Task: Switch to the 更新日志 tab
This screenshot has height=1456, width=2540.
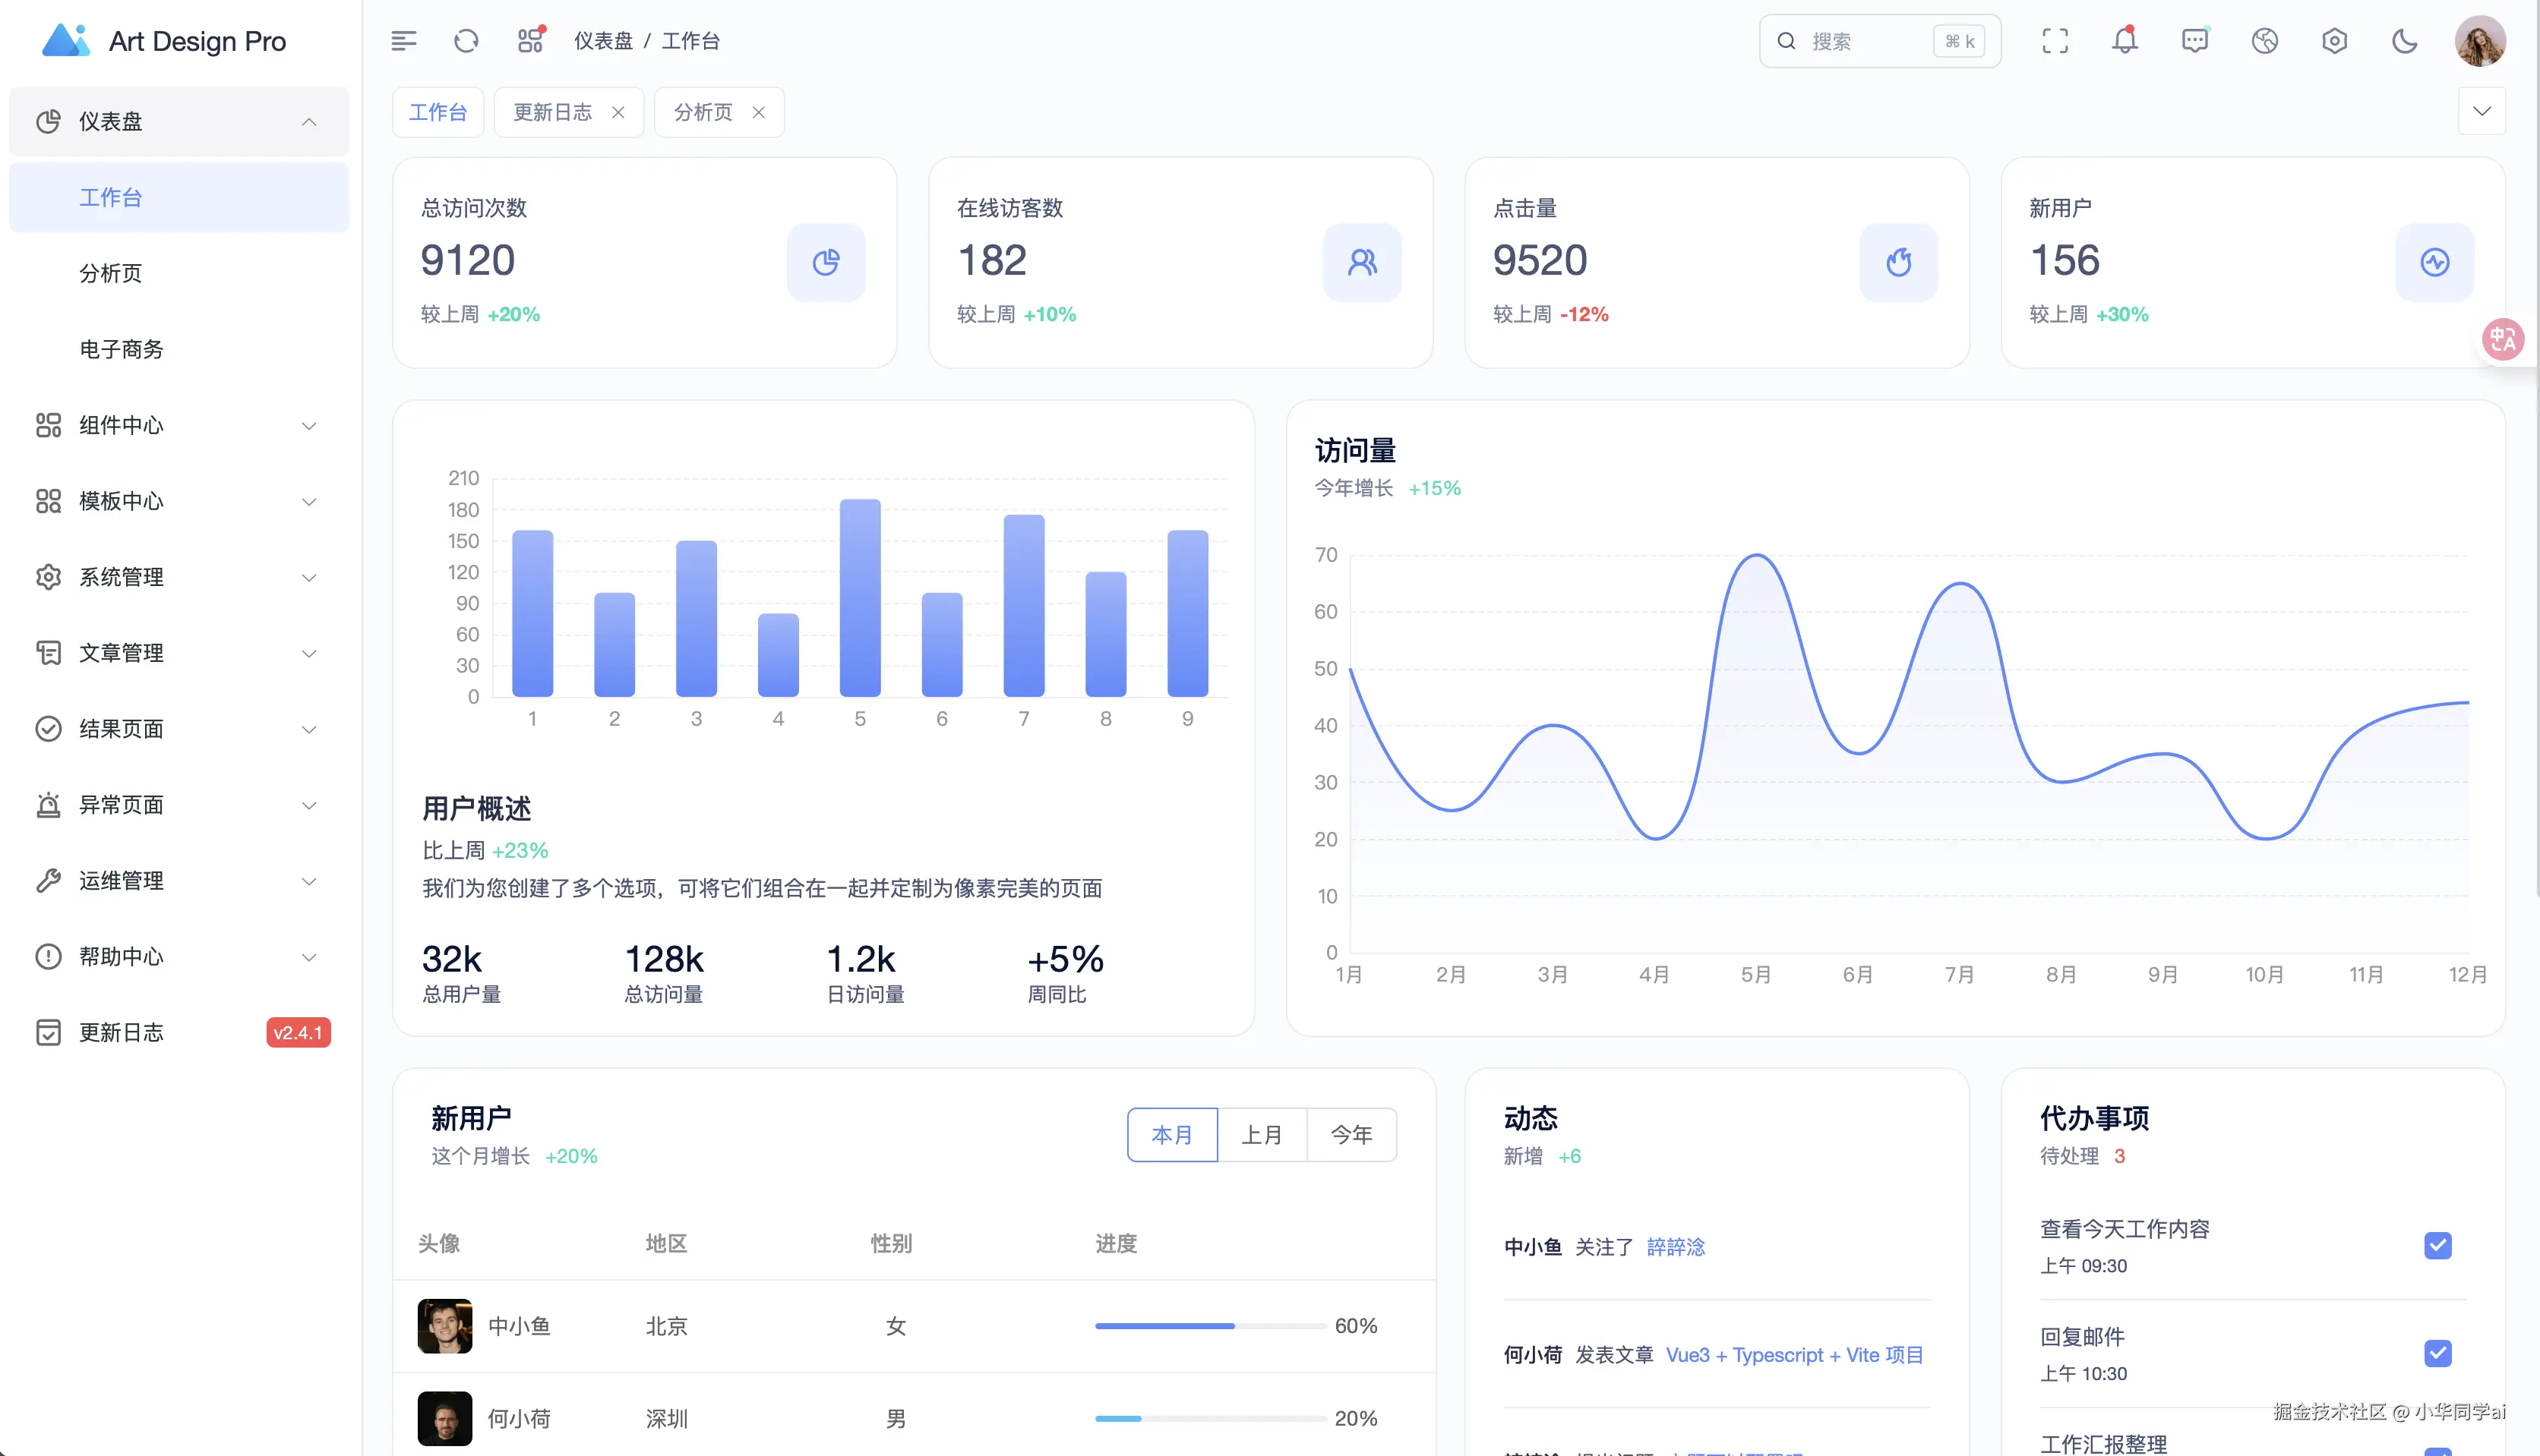Action: [552, 112]
